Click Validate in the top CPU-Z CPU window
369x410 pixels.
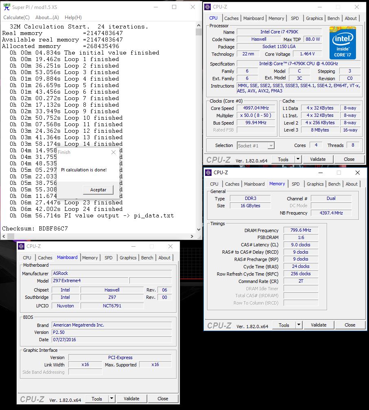tap(318, 159)
